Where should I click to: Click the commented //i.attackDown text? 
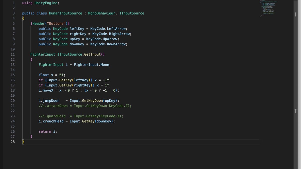click(53, 106)
